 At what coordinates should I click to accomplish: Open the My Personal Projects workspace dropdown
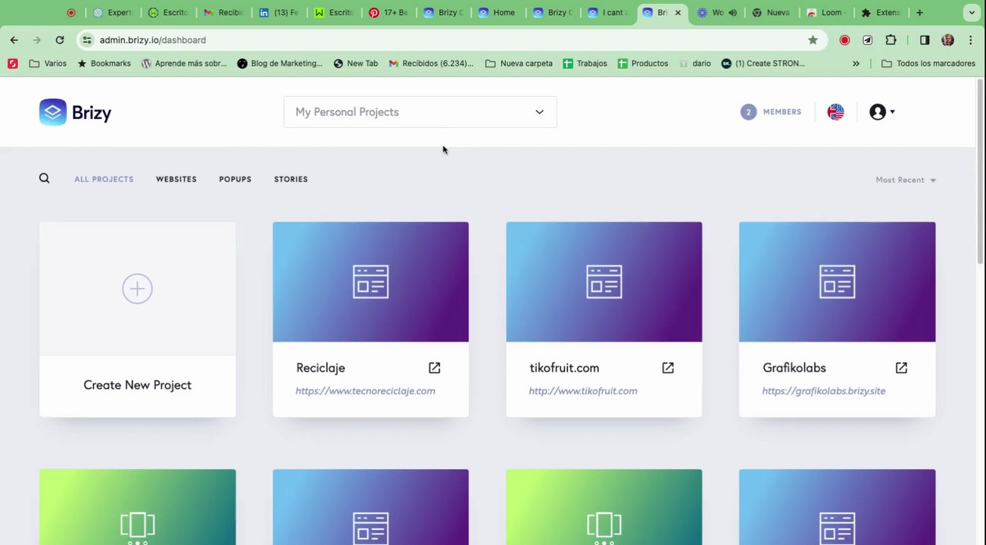(x=420, y=112)
